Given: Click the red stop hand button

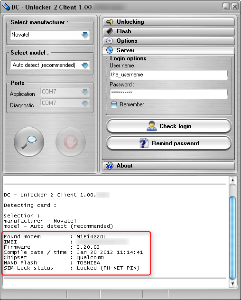Looking at the screenshot, I should [x=71, y=142].
